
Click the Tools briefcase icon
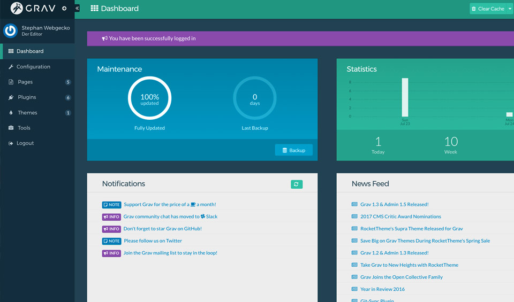click(x=11, y=128)
